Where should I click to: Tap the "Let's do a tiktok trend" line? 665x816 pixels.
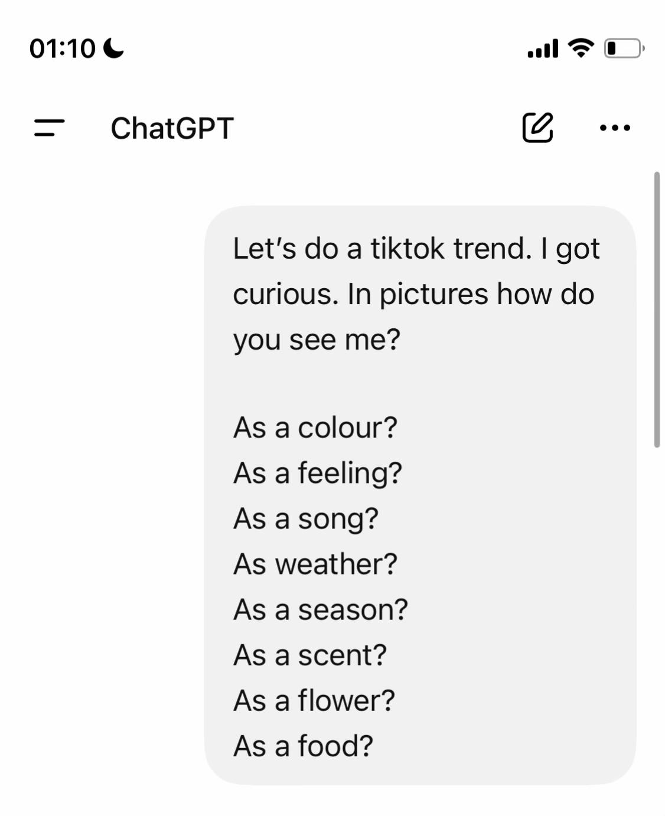click(x=416, y=249)
